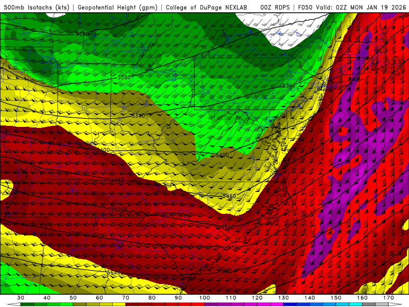The height and width of the screenshot is (307, 409).
Task: Pick the darkest red swatch starting at 70
Action: (x=132, y=304)
